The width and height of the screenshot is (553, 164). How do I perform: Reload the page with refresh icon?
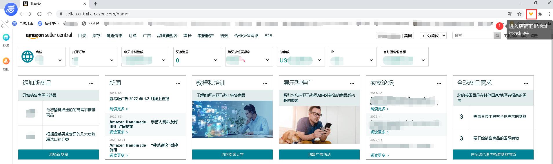point(39,14)
